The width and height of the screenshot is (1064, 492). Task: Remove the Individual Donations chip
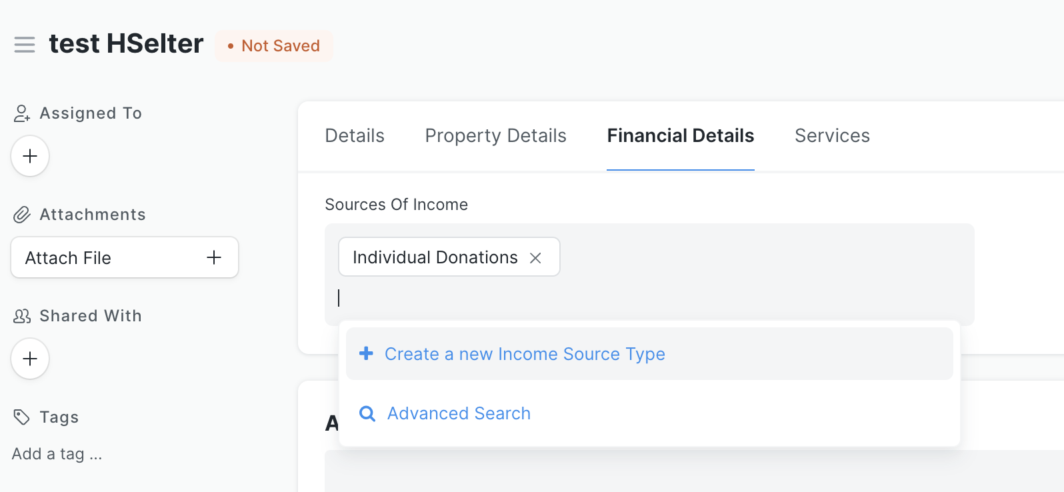point(536,257)
